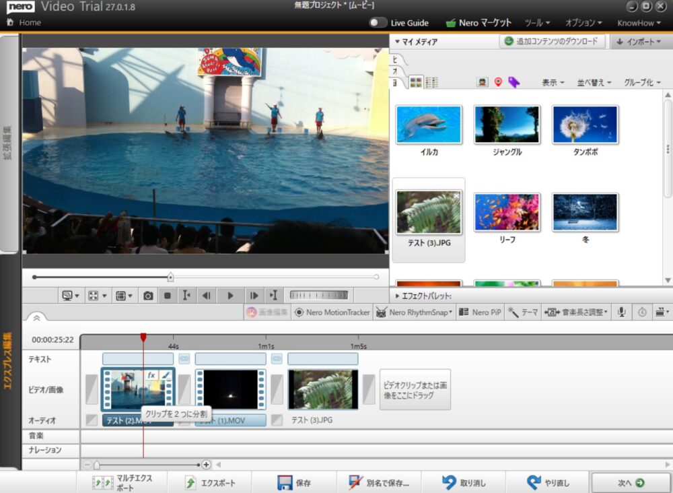Click the transition slot before first clip
Viewport: 673px width, 493px height.
click(92, 389)
